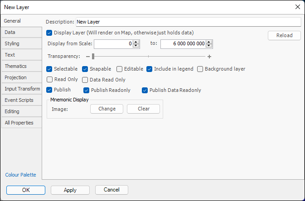Image resolution: width=305 pixels, height=201 pixels.
Task: Enable the Editable checkbox
Action: pyautogui.click(x=120, y=69)
